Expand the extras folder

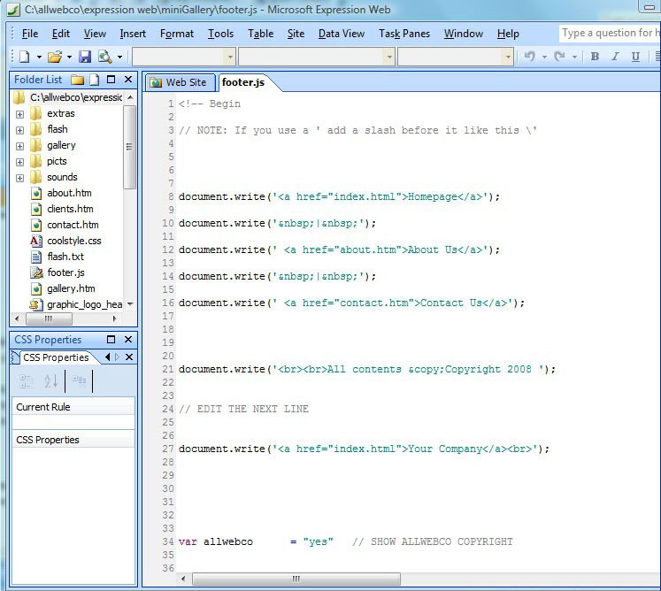tap(19, 114)
